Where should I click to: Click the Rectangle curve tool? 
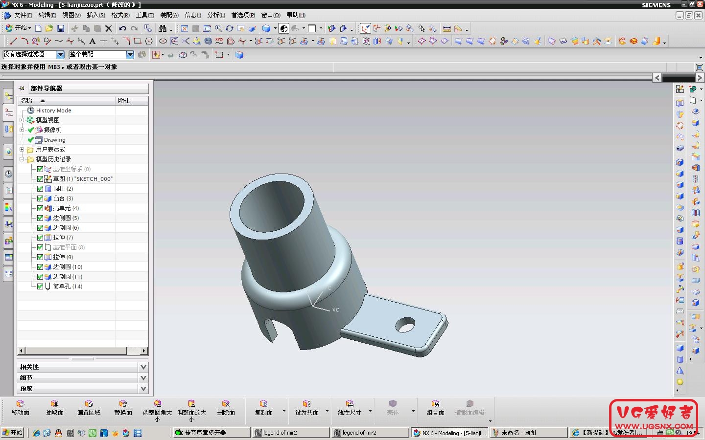click(138, 41)
